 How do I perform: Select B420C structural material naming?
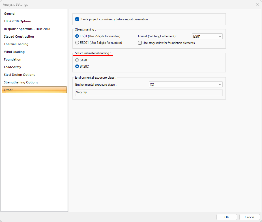tap(77, 66)
